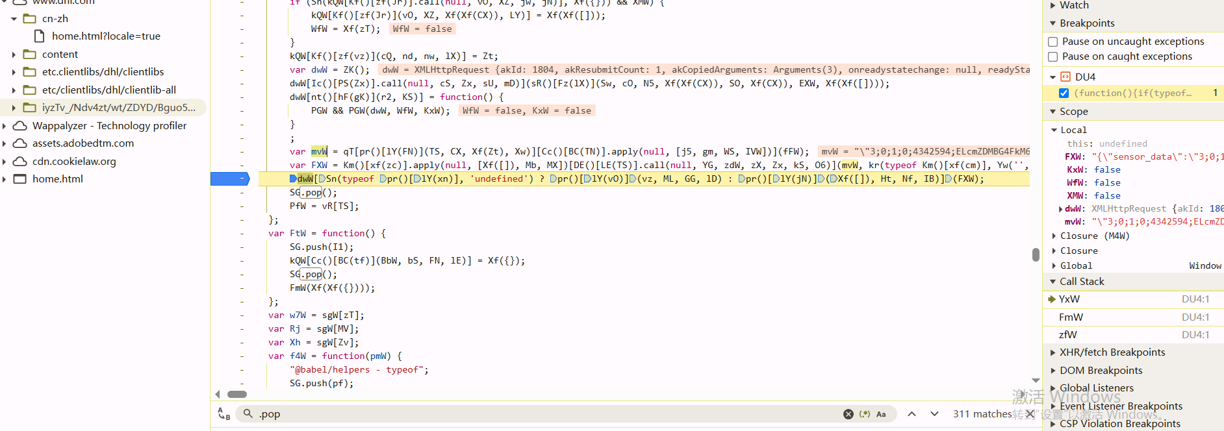
Task: Toggle Pause on uncaught exceptions
Action: point(1053,42)
